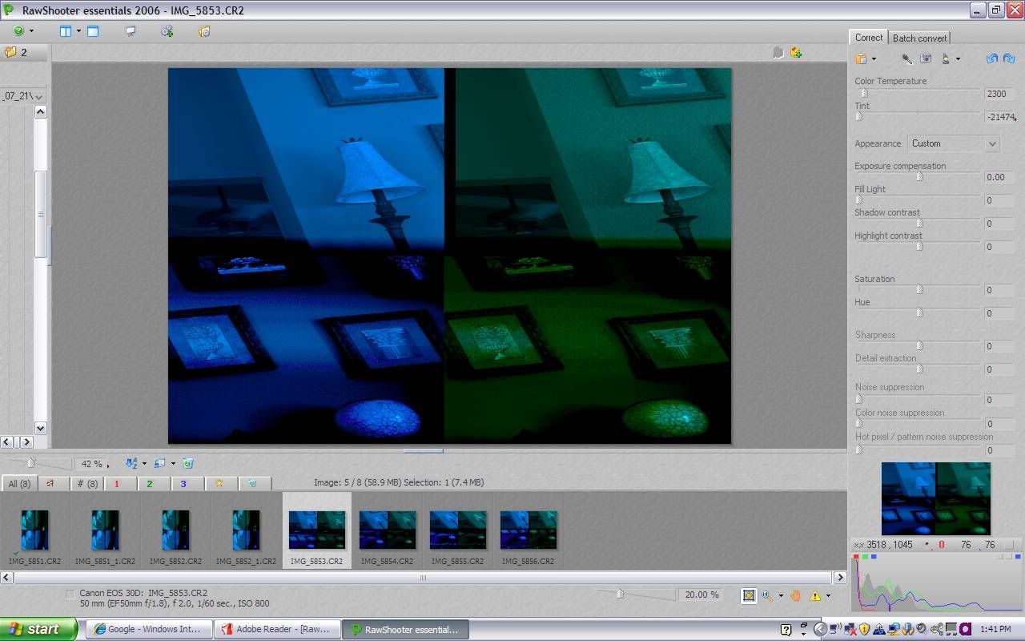Click the thumbnail size slider at 42%

pos(30,462)
